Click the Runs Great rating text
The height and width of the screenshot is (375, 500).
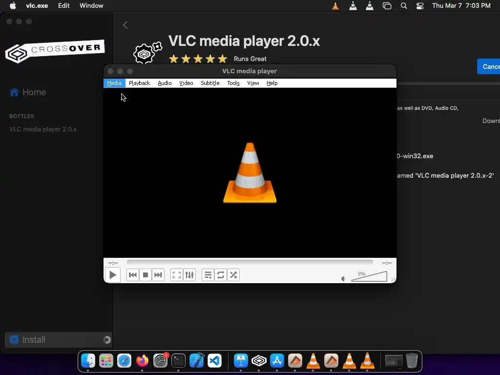click(250, 59)
